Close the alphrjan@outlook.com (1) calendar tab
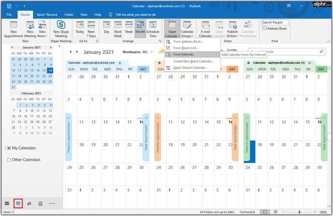The height and width of the screenshot is (216, 333). pyautogui.click(x=309, y=63)
